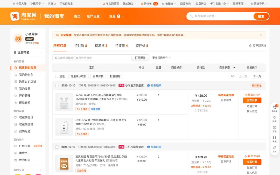Open 红包卡券 in sidebar
Viewport: 280px width, 175px height.
click(x=24, y=146)
